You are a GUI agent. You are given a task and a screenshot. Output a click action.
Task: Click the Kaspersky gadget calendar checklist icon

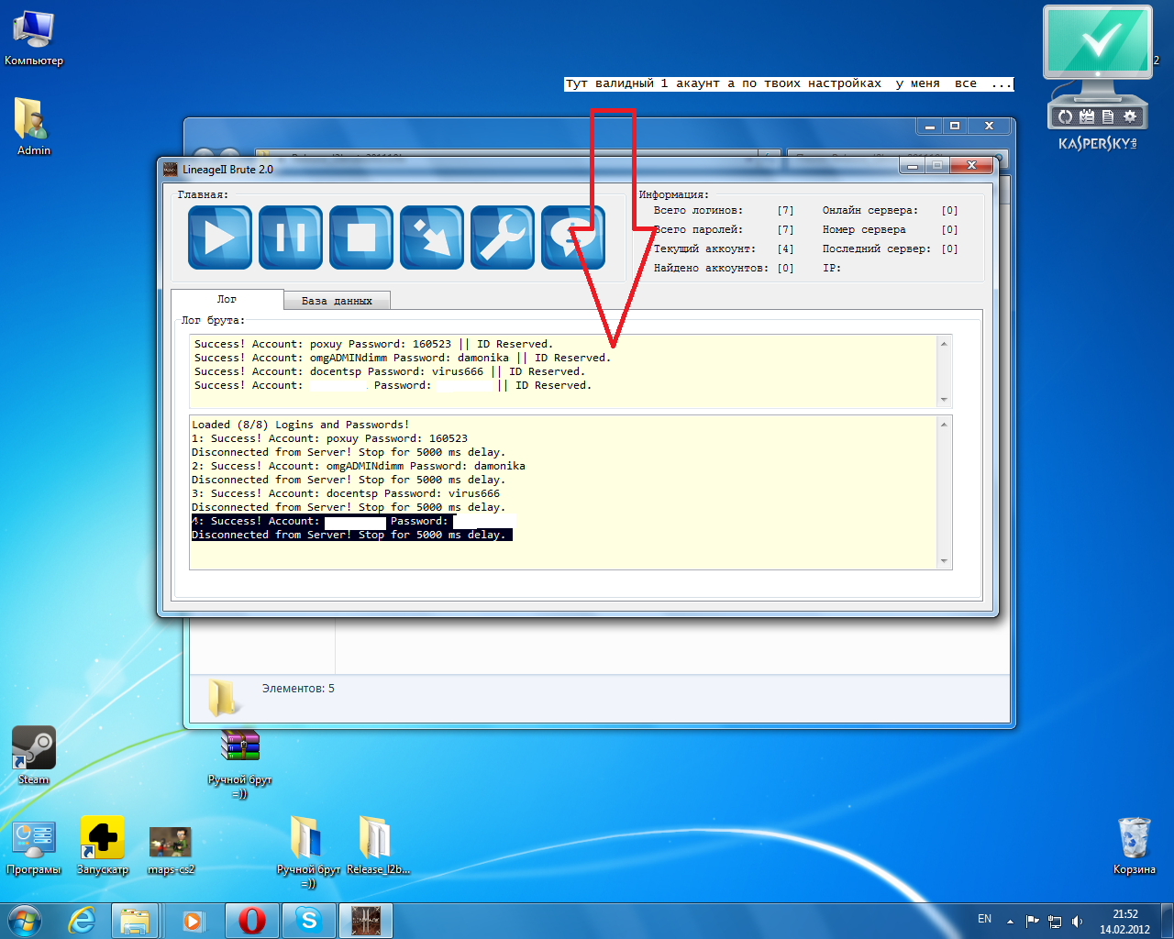click(x=1087, y=116)
